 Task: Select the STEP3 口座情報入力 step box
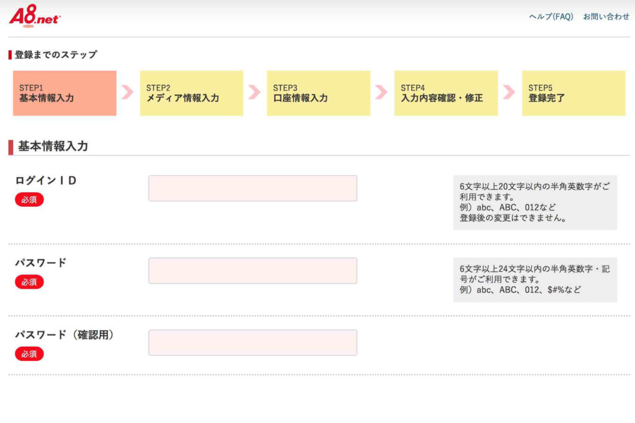318,93
